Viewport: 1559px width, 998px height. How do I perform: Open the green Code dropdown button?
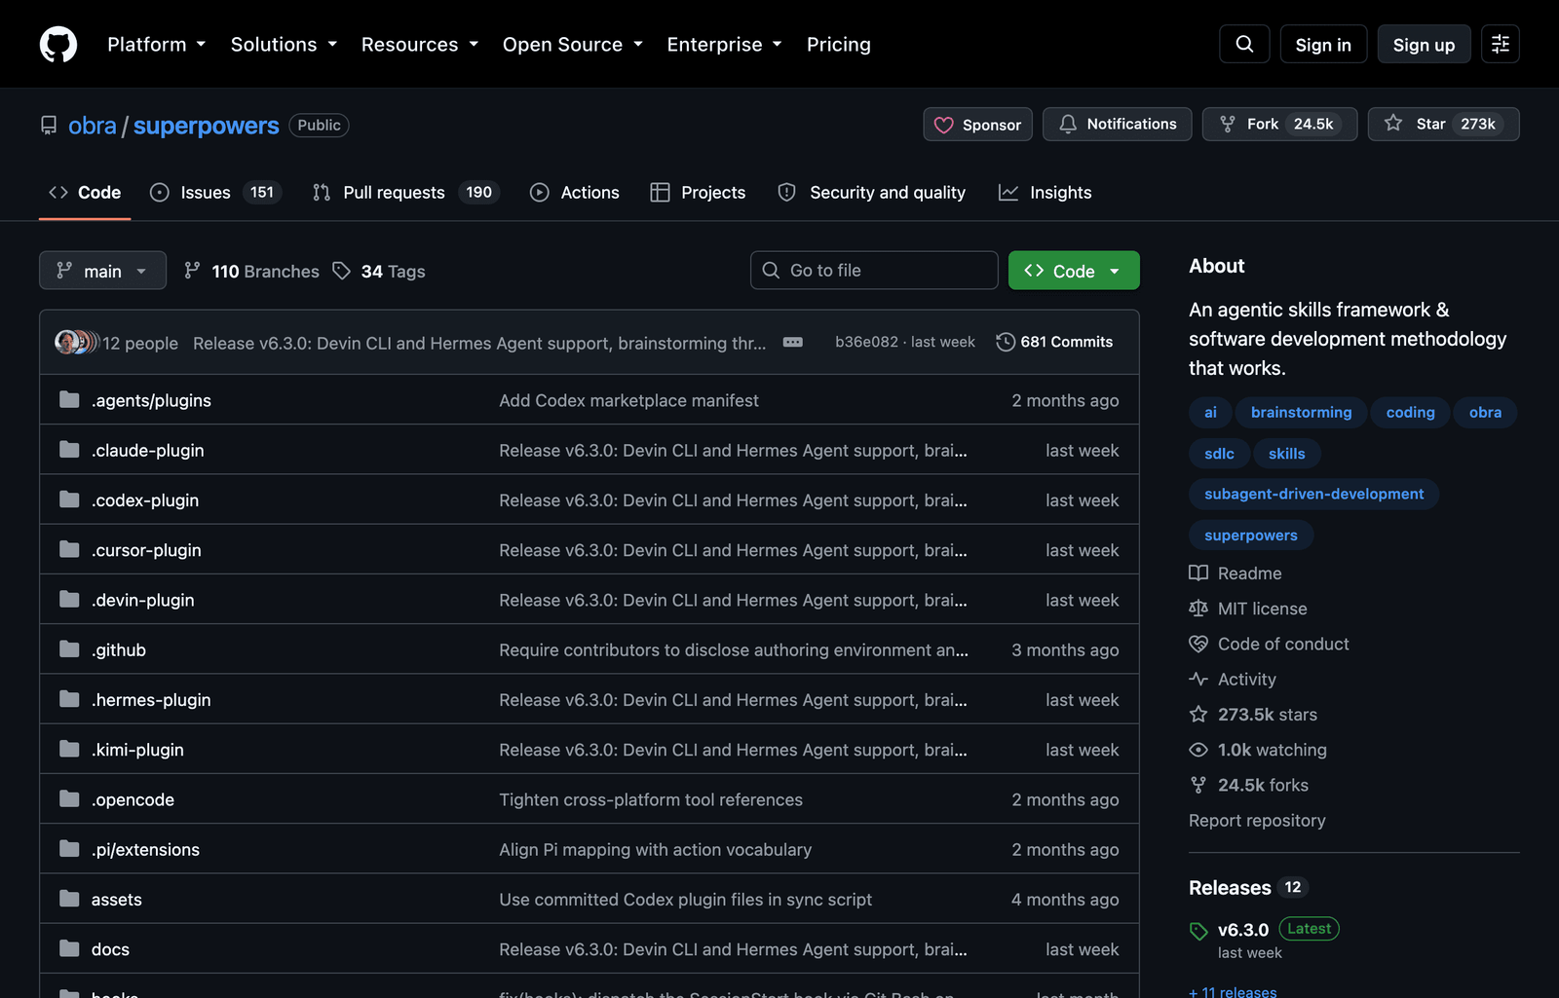pos(1074,271)
